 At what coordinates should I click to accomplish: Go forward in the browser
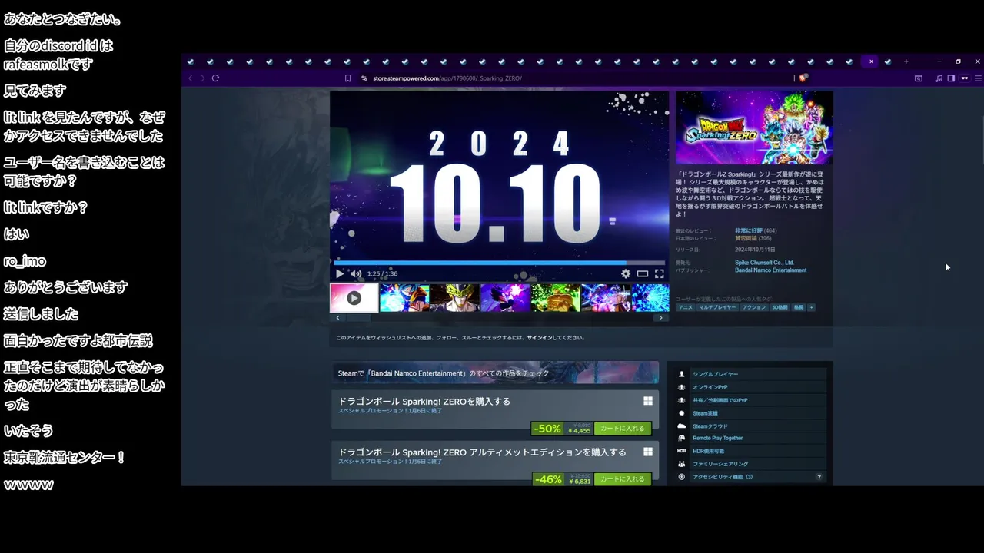pos(203,78)
